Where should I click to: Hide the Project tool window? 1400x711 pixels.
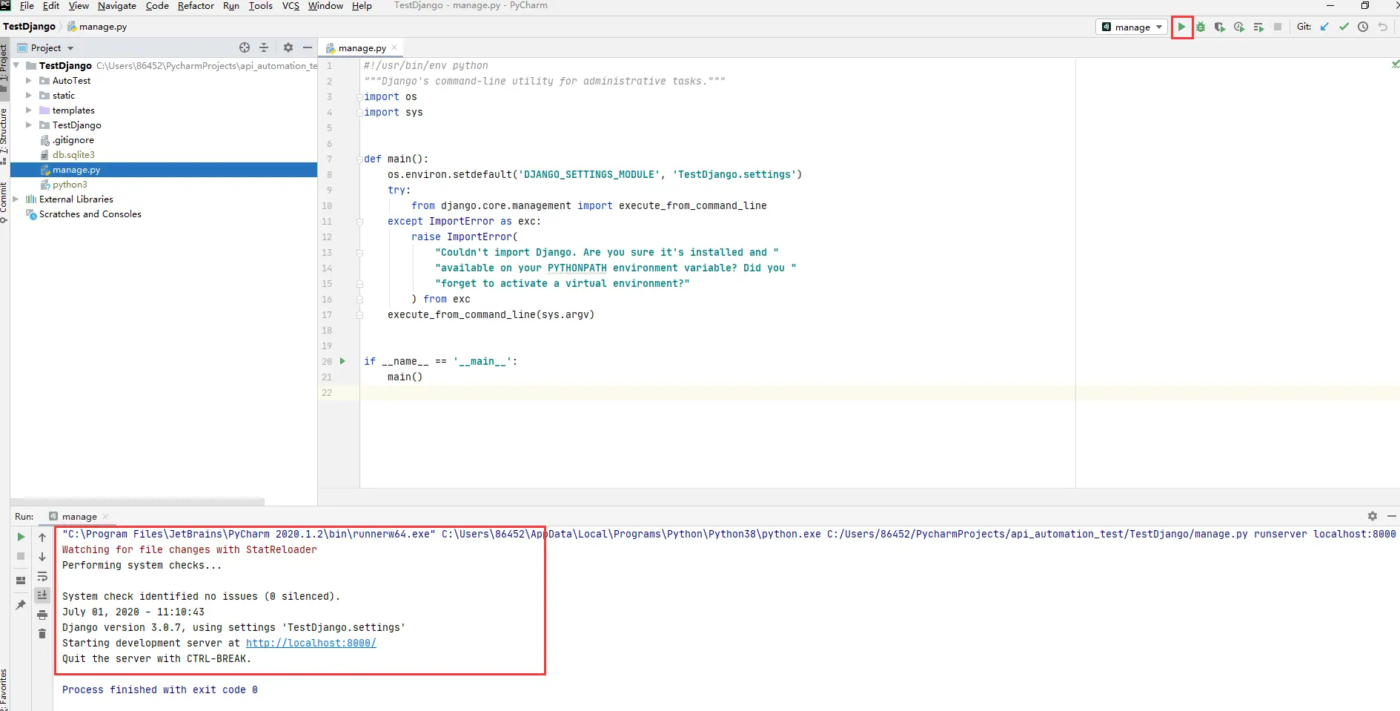coord(308,47)
